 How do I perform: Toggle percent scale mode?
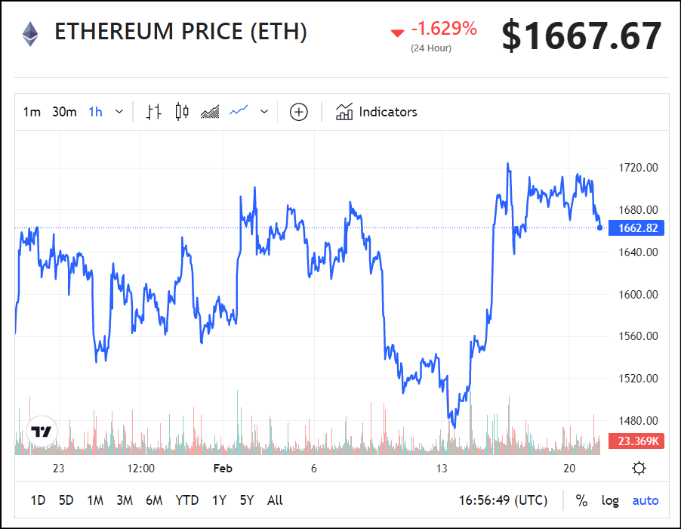(x=581, y=500)
